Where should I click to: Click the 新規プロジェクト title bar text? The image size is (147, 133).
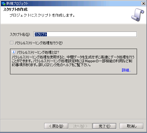(17, 4)
